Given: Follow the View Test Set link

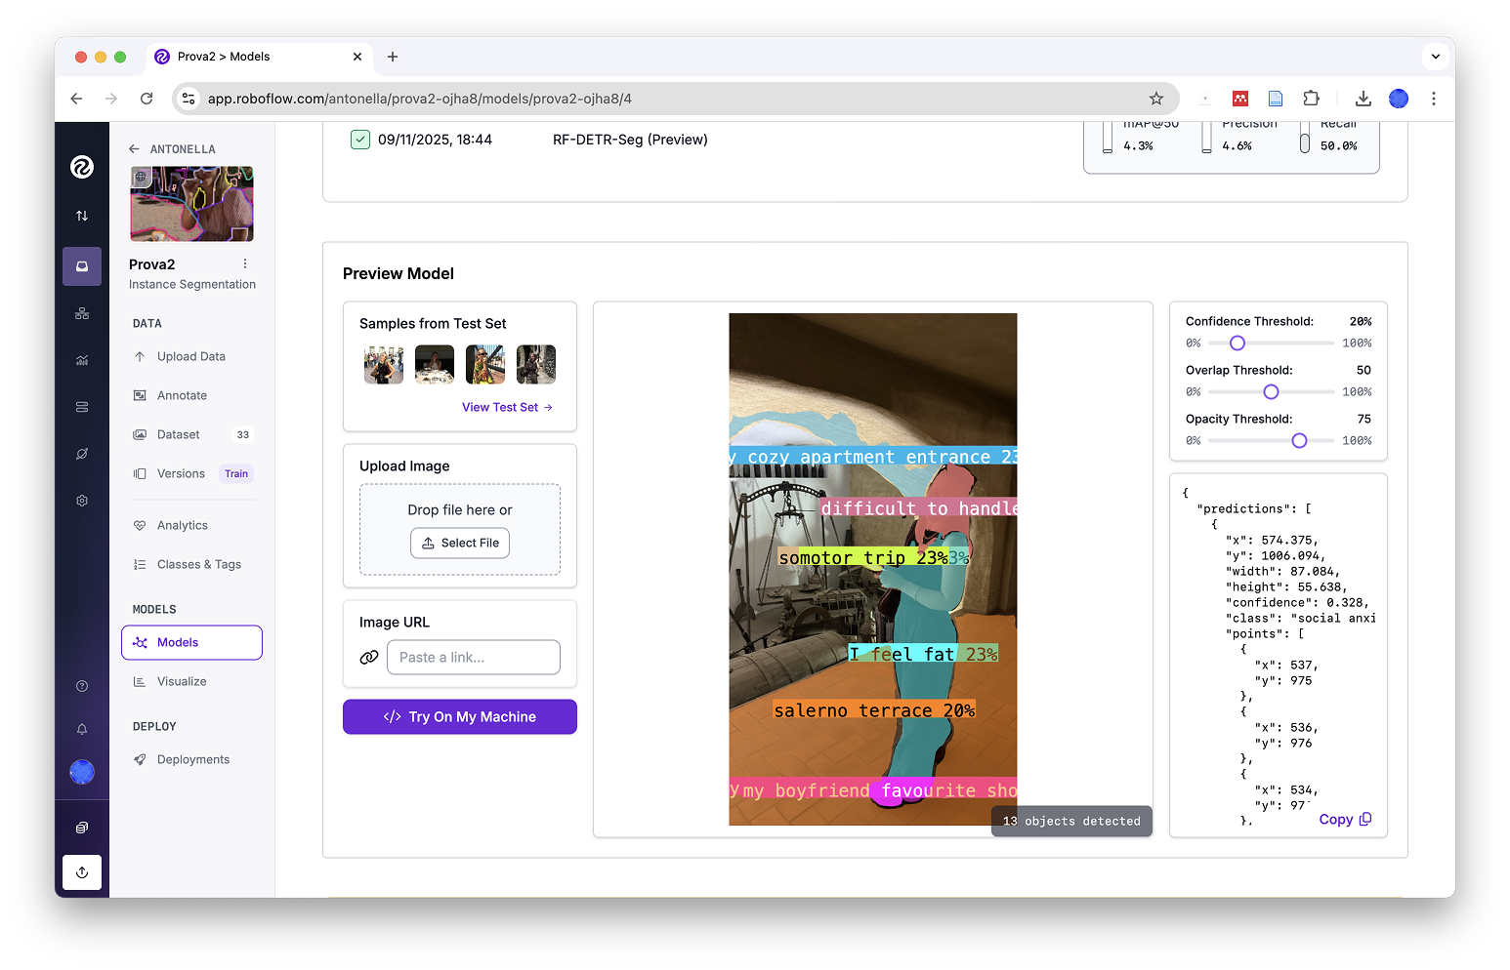Looking at the screenshot, I should (x=507, y=407).
